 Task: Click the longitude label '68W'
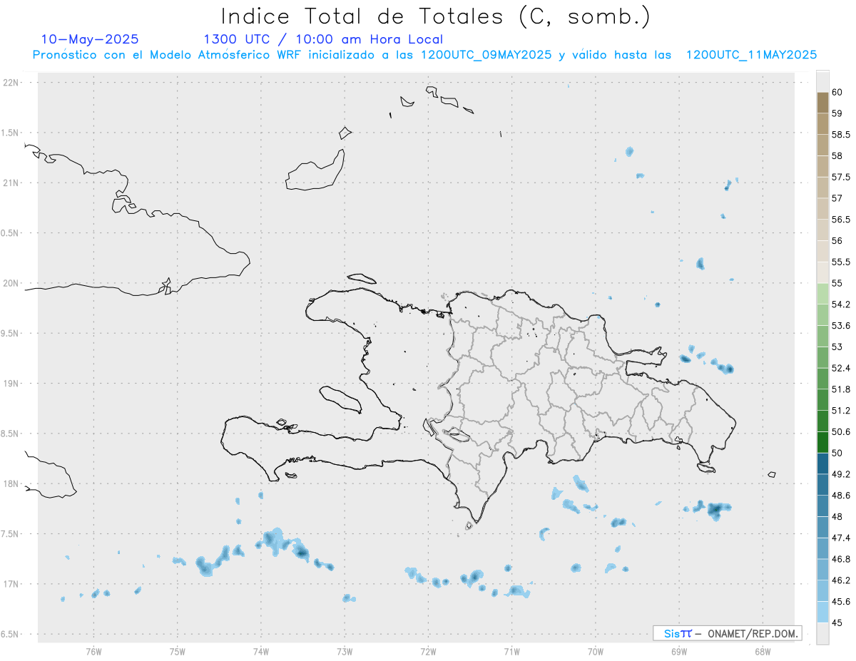[763, 651]
